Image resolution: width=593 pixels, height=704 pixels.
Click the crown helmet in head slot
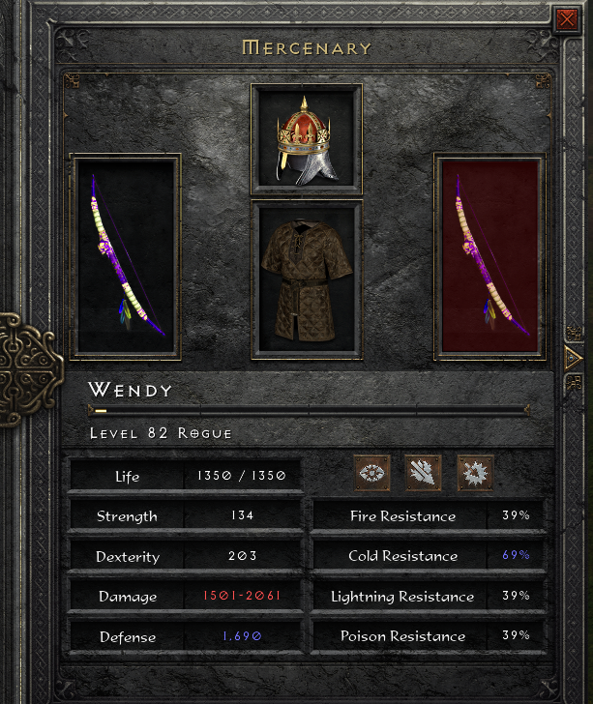point(307,139)
